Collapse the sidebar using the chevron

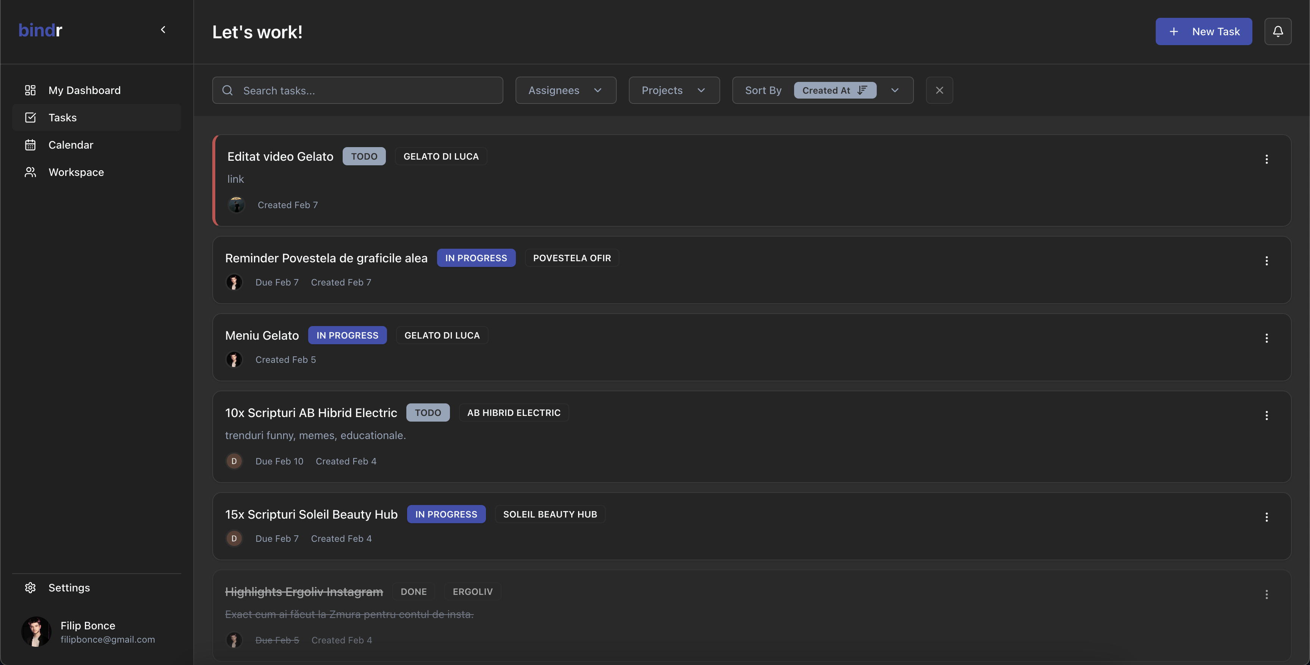coord(163,30)
